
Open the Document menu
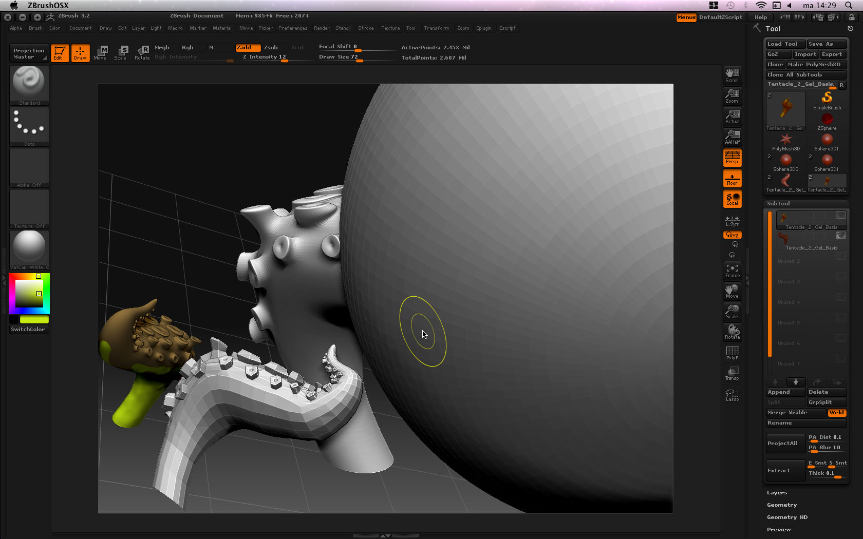(x=80, y=28)
